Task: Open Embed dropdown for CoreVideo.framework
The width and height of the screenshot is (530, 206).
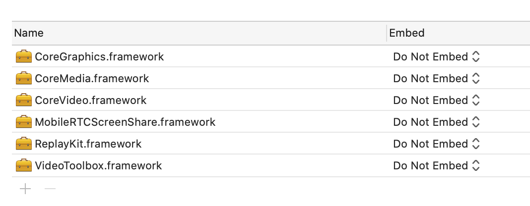Action: (x=436, y=100)
